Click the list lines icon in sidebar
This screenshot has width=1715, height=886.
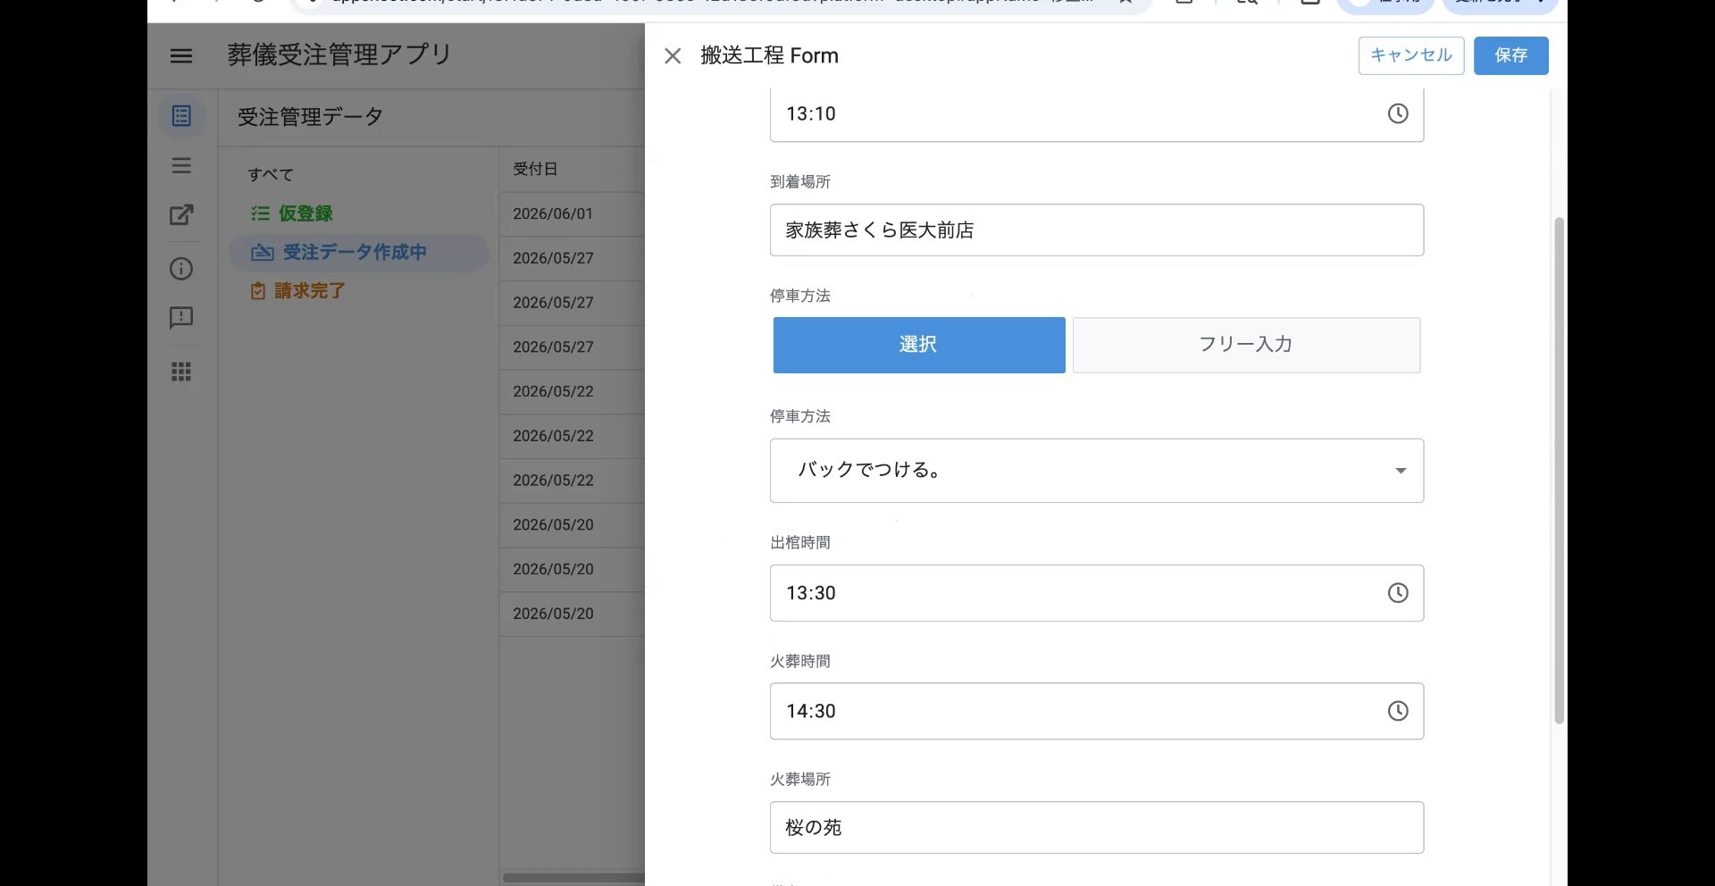(181, 165)
